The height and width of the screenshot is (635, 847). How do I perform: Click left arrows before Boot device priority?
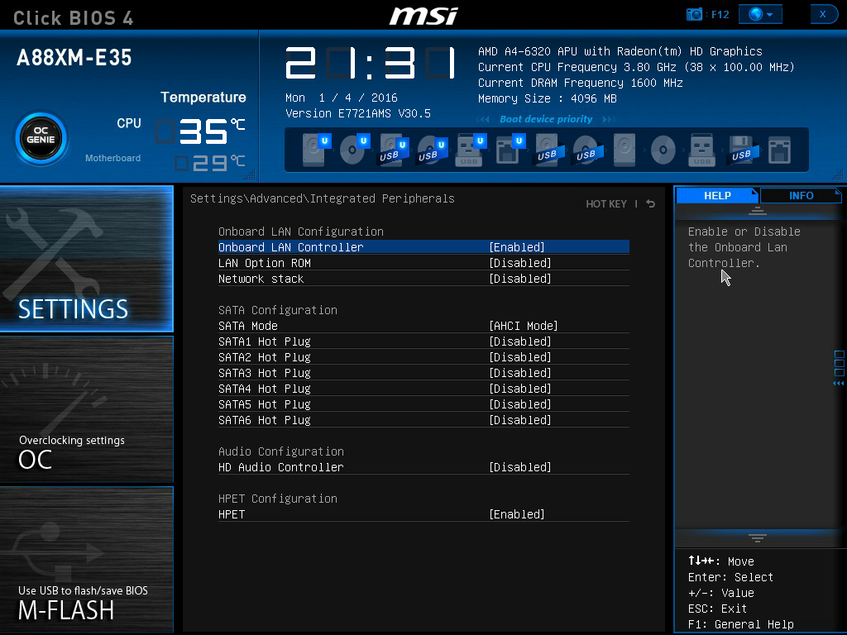coord(483,119)
